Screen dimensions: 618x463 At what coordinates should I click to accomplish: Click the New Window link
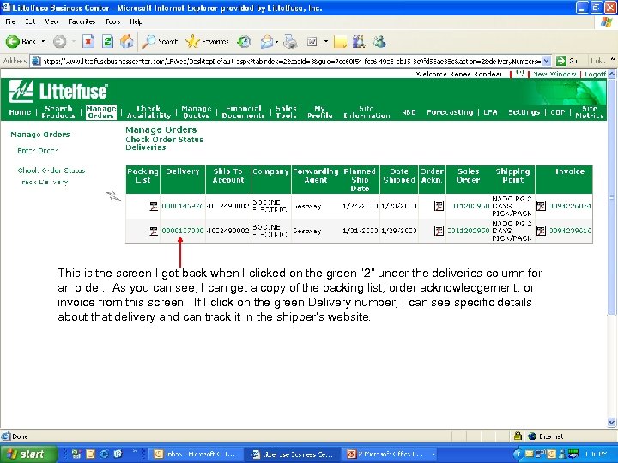pyautogui.click(x=554, y=74)
